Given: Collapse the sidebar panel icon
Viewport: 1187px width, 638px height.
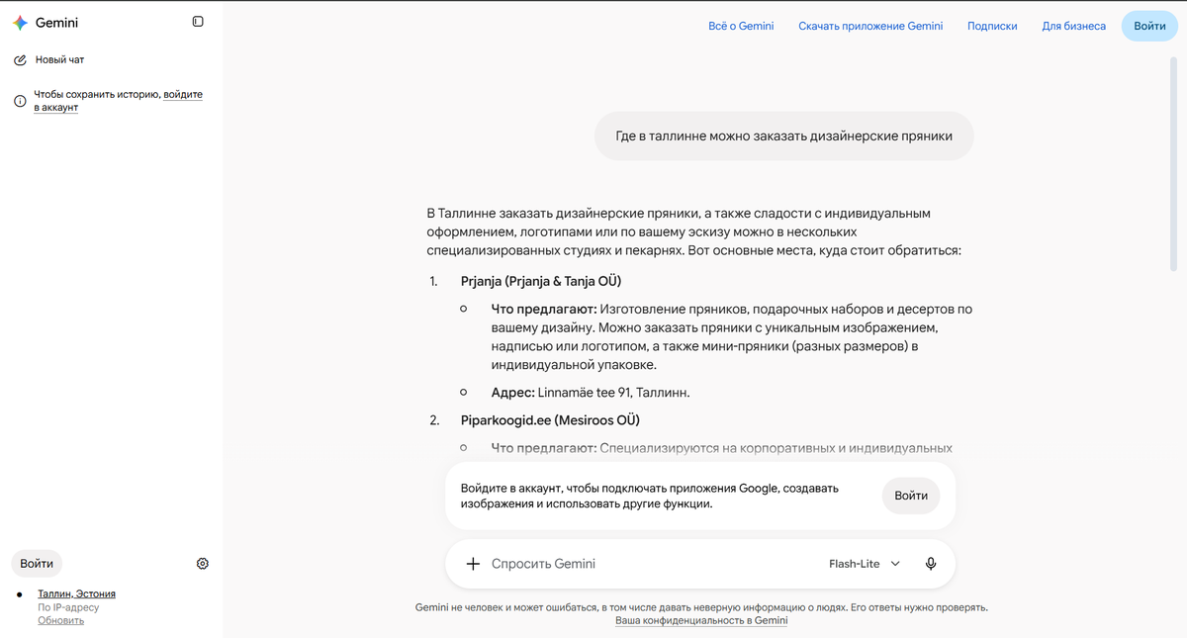Looking at the screenshot, I should point(198,22).
